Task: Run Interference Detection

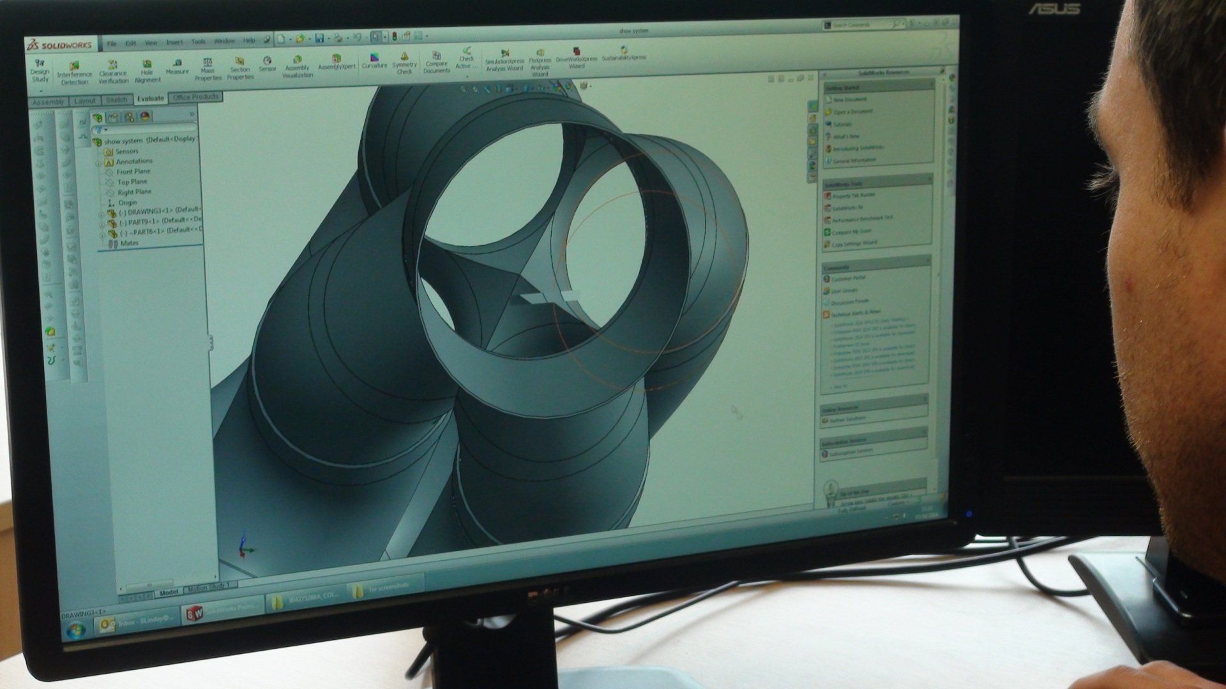Action: tap(74, 73)
